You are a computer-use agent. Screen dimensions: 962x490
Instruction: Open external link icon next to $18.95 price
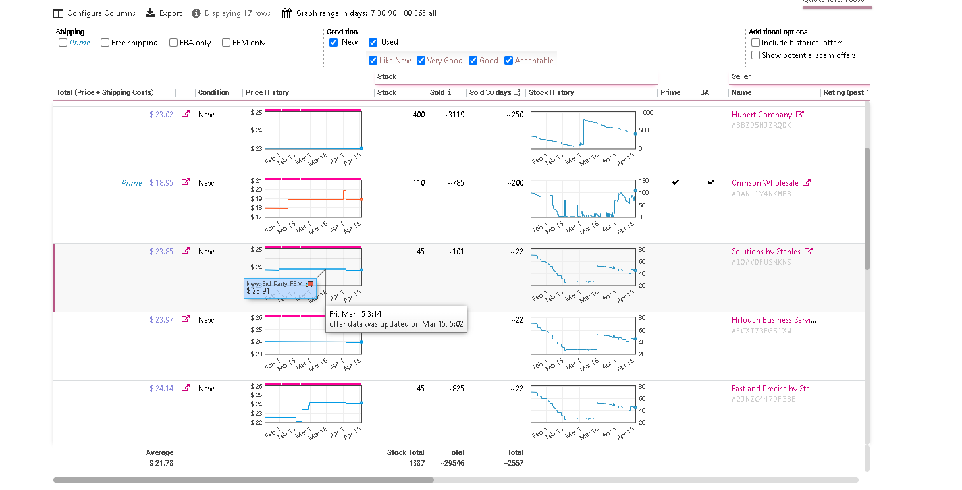186,182
